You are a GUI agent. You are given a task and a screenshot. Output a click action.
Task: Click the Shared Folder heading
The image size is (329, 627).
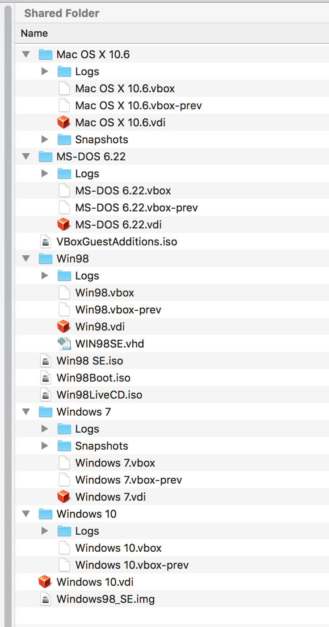click(x=62, y=13)
